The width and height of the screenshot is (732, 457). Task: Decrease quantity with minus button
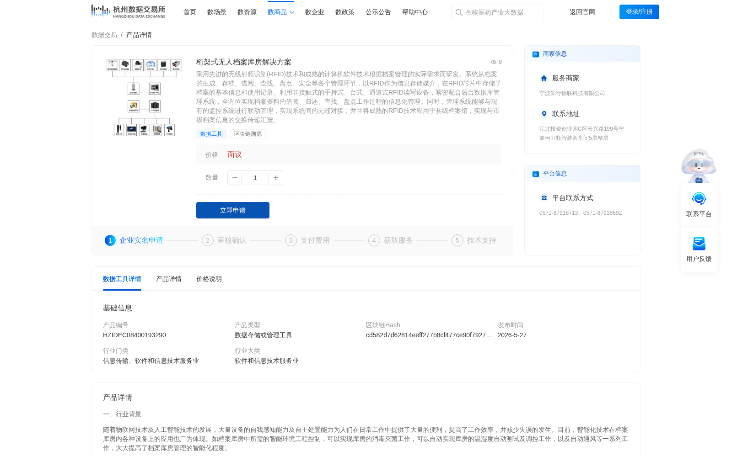tap(235, 178)
